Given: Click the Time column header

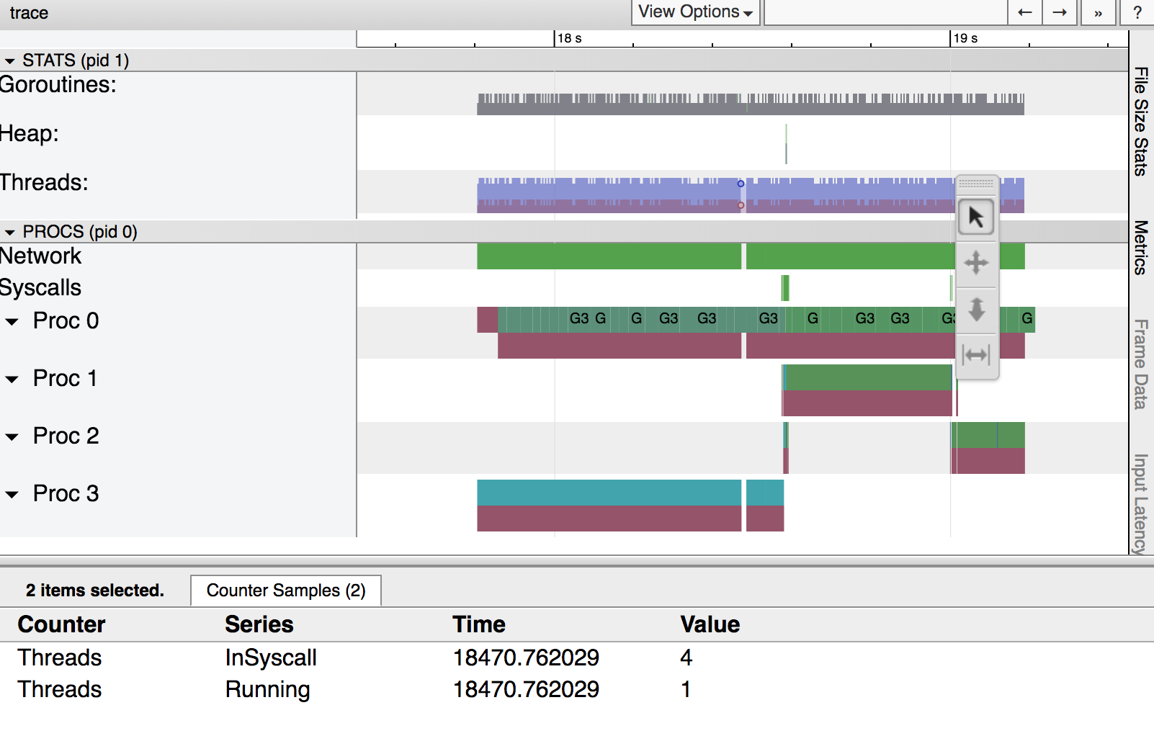Looking at the screenshot, I should click(x=479, y=624).
